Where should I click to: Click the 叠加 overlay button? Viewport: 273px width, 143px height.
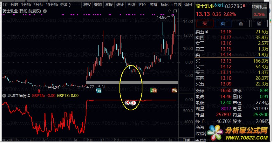[98, 5]
